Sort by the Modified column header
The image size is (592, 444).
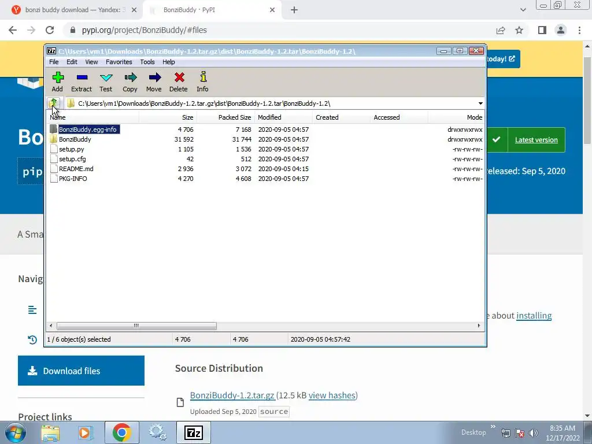coord(283,117)
